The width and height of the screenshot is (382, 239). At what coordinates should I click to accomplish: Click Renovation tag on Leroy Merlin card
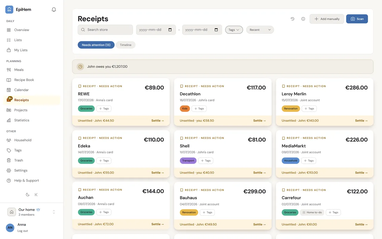pos(291,109)
